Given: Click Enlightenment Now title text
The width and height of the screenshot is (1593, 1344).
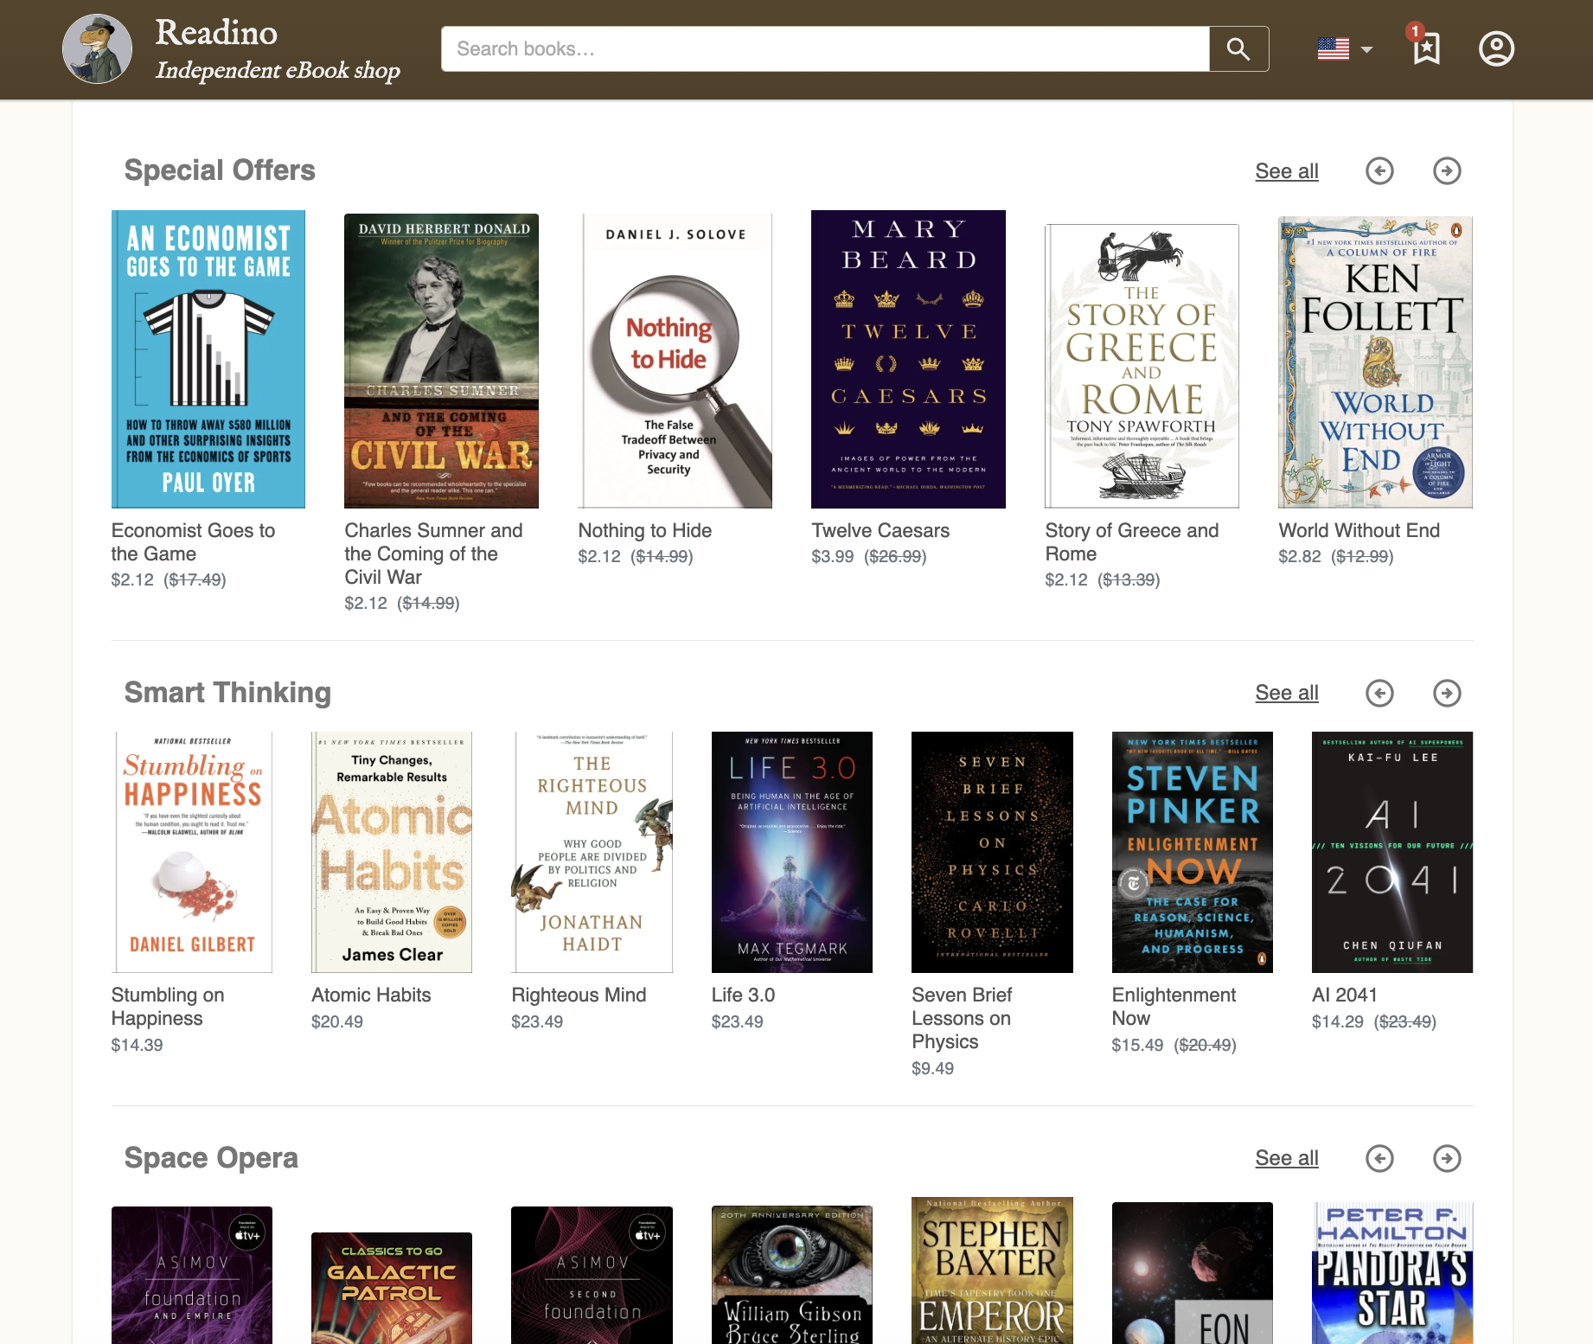Looking at the screenshot, I should [x=1174, y=1007].
